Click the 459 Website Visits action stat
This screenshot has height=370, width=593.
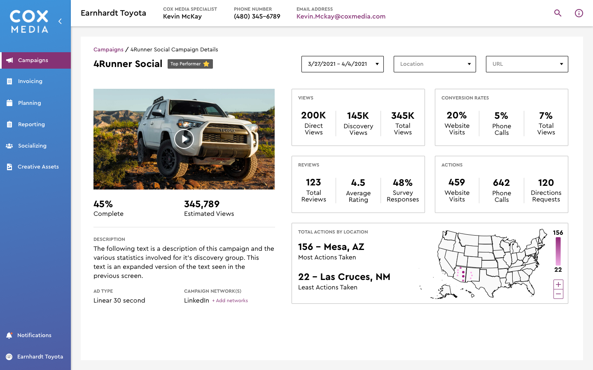[x=457, y=190]
